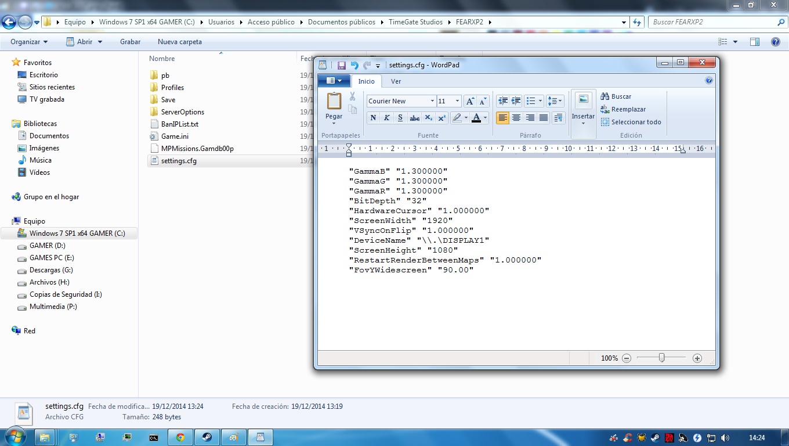Align text to the right

coord(530,118)
